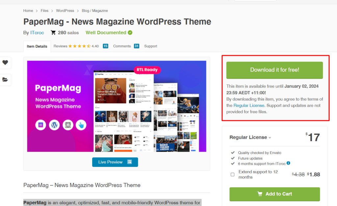Click the green checkmark beside Well Documented
337x206 pixels.
(x=130, y=33)
